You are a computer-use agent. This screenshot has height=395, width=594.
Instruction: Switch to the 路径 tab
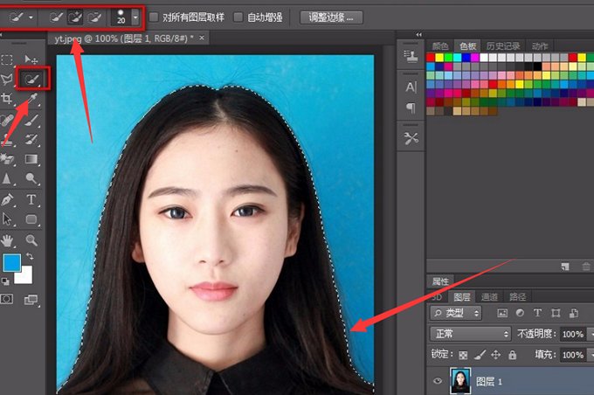click(517, 296)
